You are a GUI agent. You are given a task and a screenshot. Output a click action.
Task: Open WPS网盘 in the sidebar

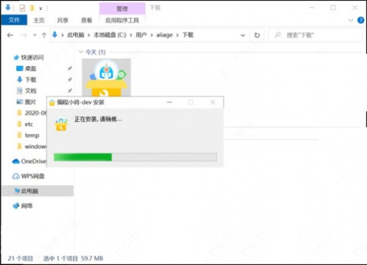pos(29,176)
